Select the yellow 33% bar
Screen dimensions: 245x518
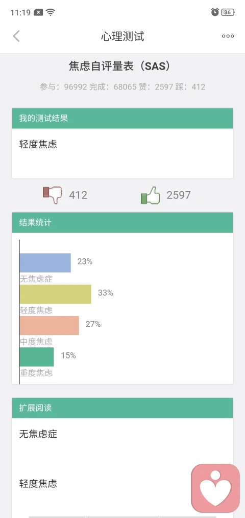(x=56, y=294)
